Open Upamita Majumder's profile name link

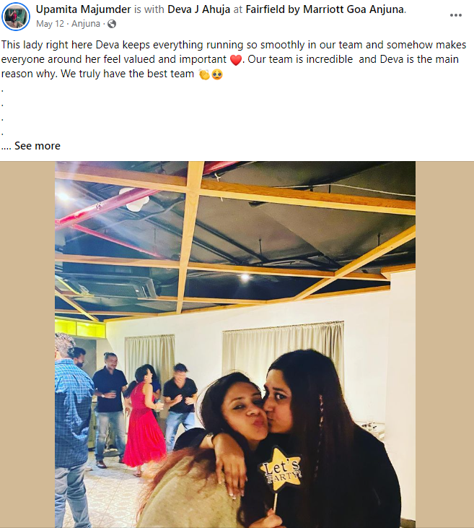click(x=84, y=9)
